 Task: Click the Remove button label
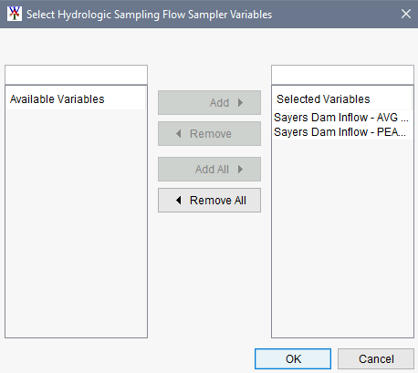click(x=211, y=134)
